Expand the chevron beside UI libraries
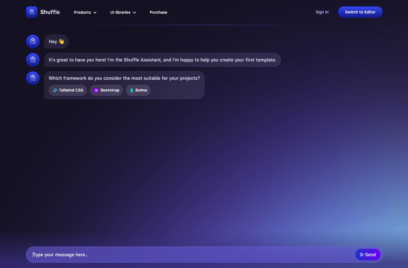Image resolution: width=408 pixels, height=268 pixels. coord(134,13)
